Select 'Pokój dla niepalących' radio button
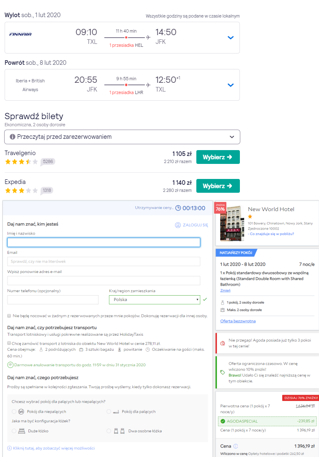 (14, 411)
